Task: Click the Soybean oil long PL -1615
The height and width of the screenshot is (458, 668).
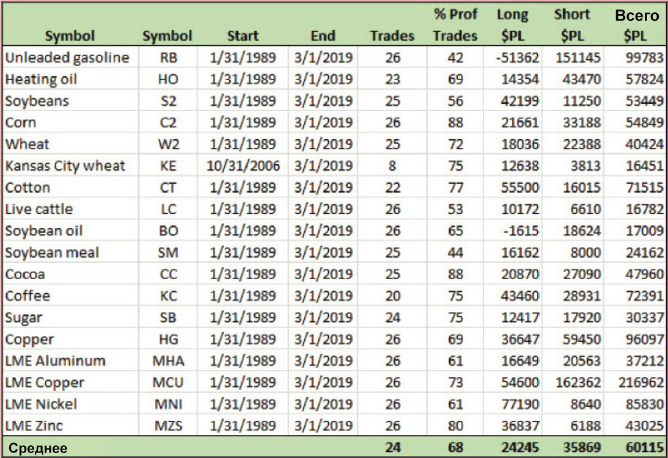Action: pyautogui.click(x=521, y=231)
